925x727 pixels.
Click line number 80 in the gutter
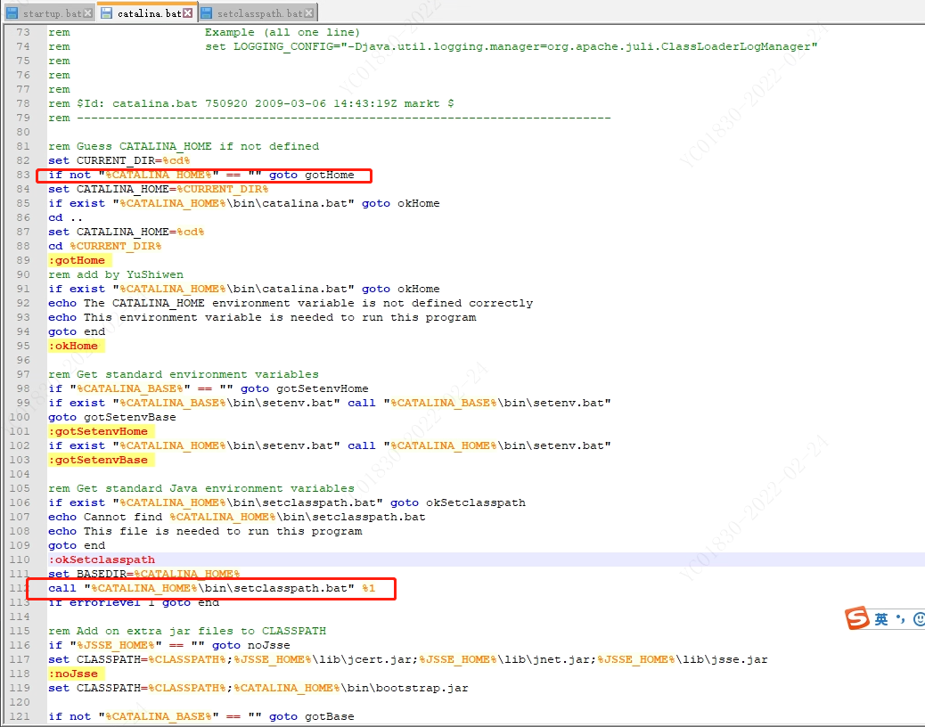[23, 132]
